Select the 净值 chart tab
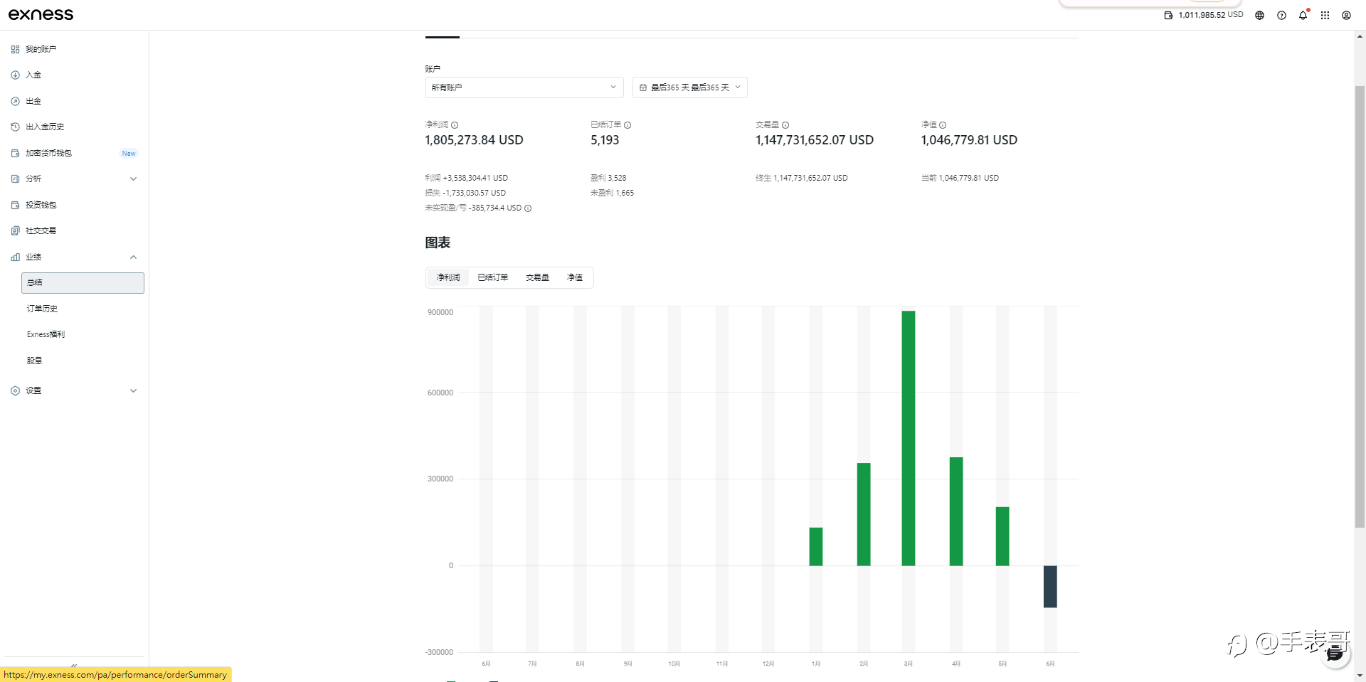This screenshot has height=682, width=1366. (575, 277)
